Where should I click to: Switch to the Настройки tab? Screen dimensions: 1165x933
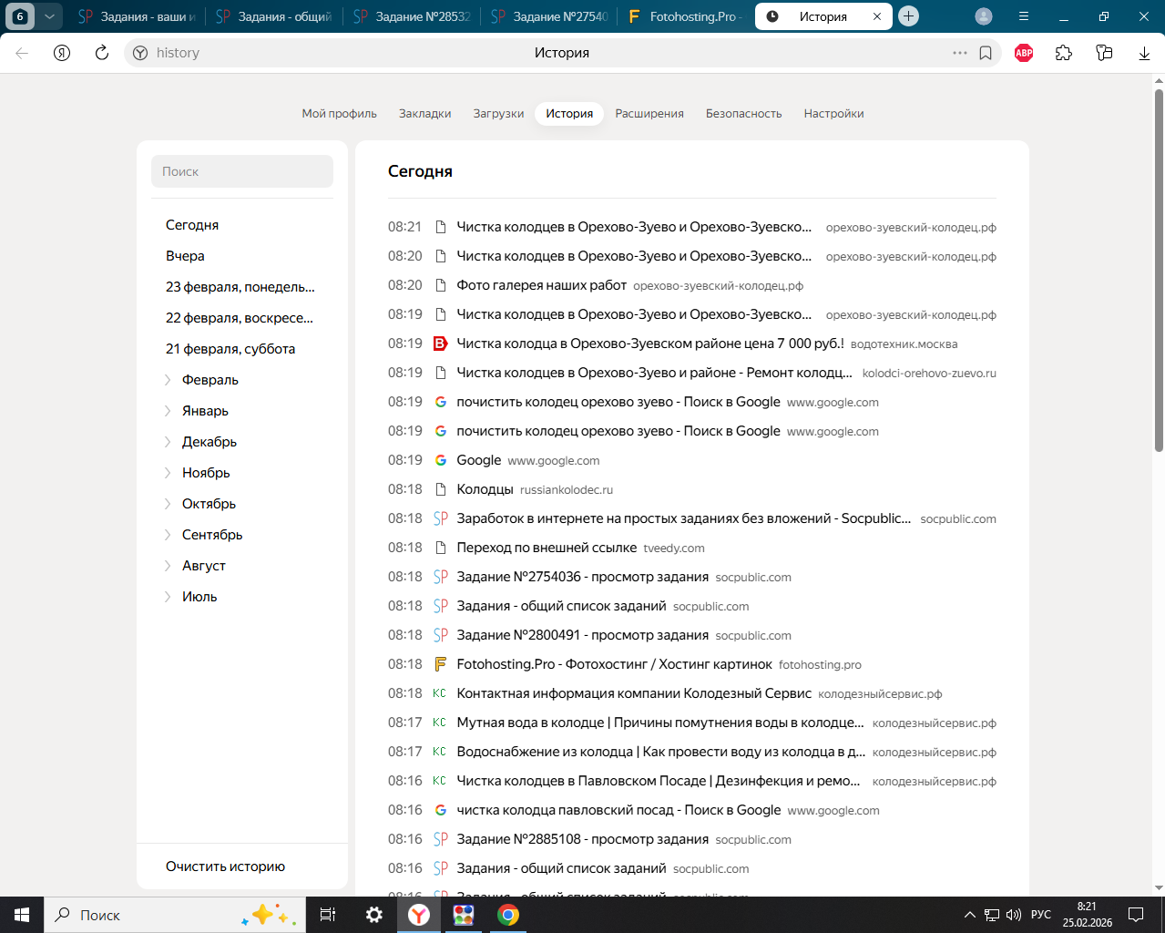click(x=833, y=114)
